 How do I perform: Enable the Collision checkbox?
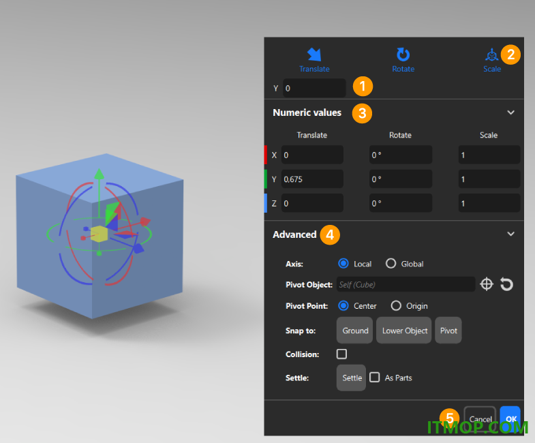(341, 354)
